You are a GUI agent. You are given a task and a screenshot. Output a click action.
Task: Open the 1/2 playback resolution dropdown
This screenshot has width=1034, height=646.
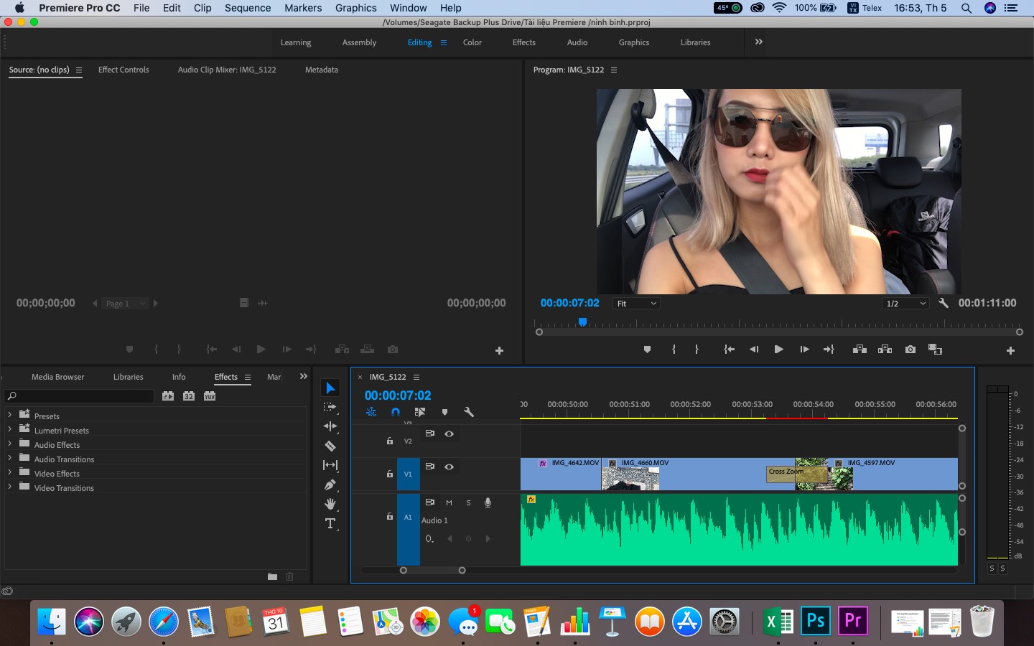tap(906, 304)
